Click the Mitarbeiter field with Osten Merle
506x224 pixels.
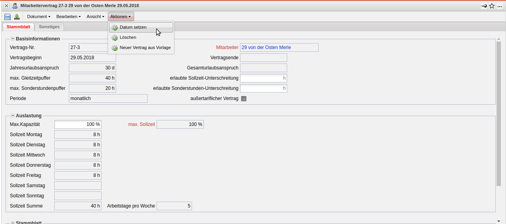tap(279, 47)
